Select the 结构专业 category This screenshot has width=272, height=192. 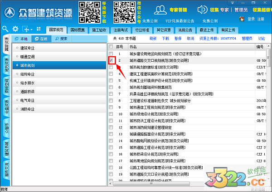tap(59, 74)
